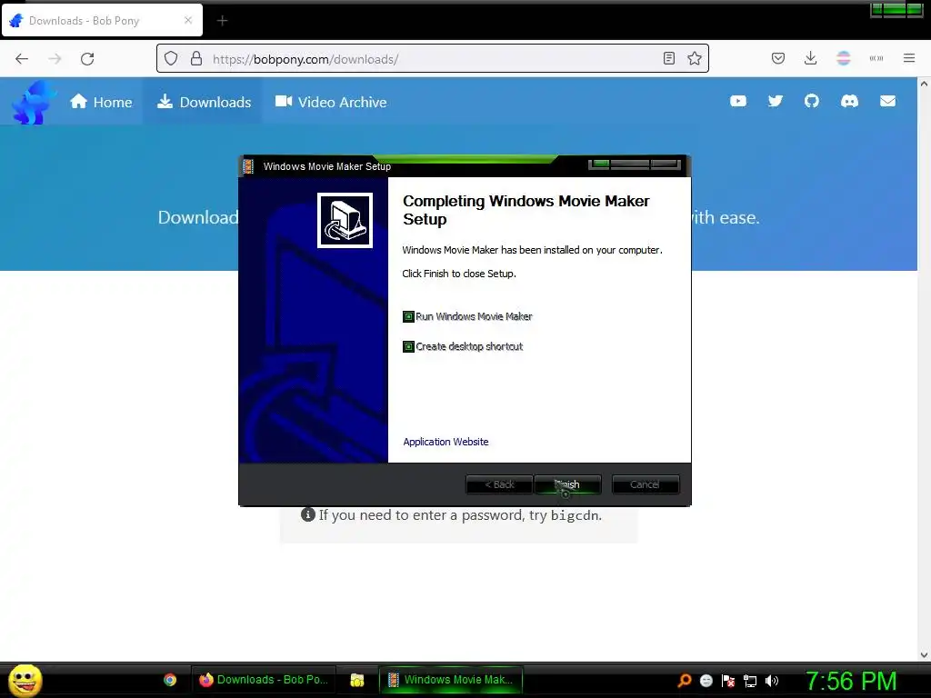The width and height of the screenshot is (931, 698).
Task: Select the Downloads - Bob Pony browser tab
Action: tap(102, 20)
